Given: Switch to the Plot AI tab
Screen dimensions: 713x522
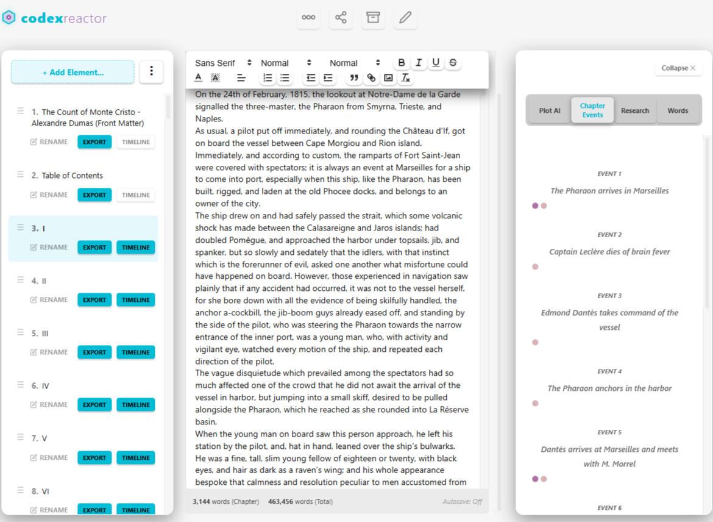Looking at the screenshot, I should [x=549, y=110].
